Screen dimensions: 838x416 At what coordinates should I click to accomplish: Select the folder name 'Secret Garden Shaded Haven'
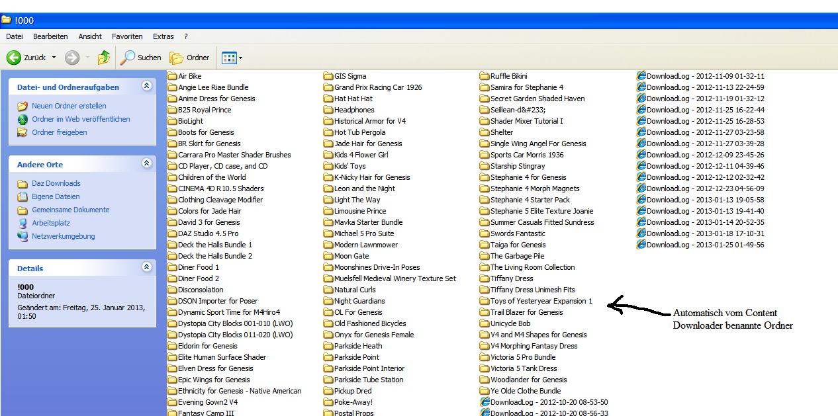[x=537, y=99]
